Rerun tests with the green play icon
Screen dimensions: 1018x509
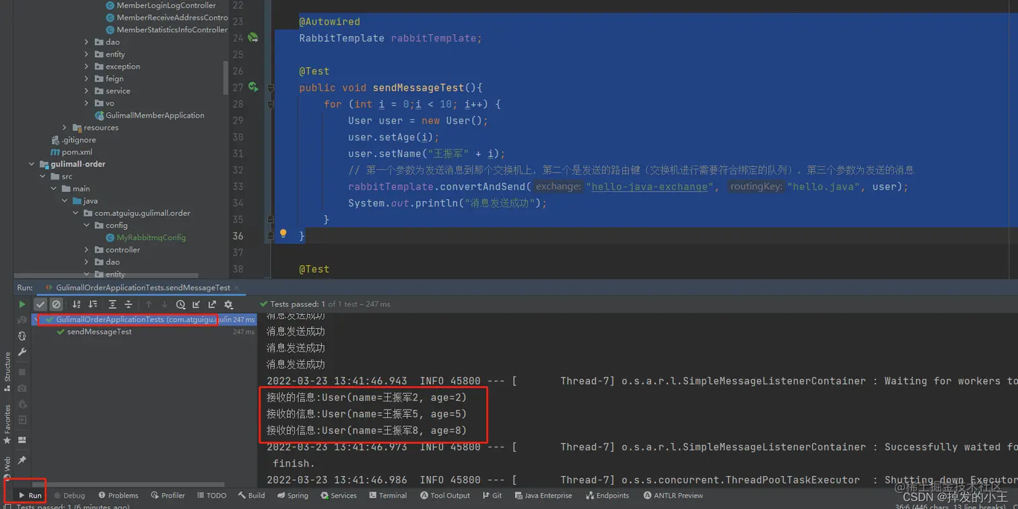pyautogui.click(x=22, y=305)
